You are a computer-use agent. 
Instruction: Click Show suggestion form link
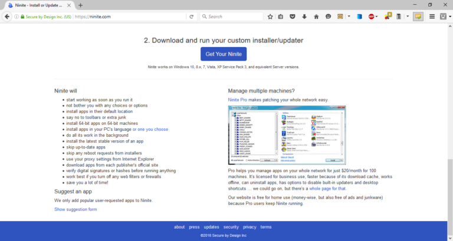click(75, 209)
